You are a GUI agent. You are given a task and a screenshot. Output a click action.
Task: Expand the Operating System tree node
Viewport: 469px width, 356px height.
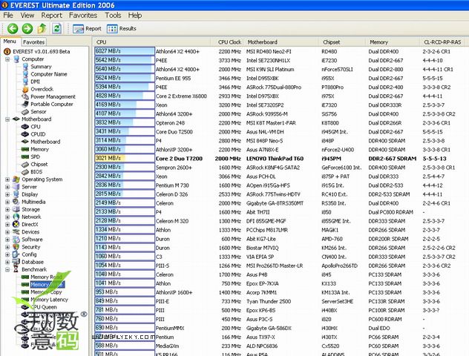click(7, 179)
